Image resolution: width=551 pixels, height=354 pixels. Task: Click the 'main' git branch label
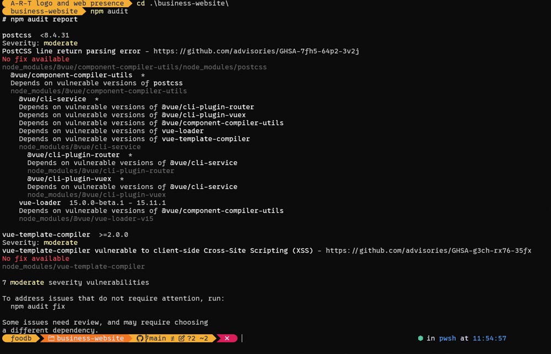click(157, 338)
